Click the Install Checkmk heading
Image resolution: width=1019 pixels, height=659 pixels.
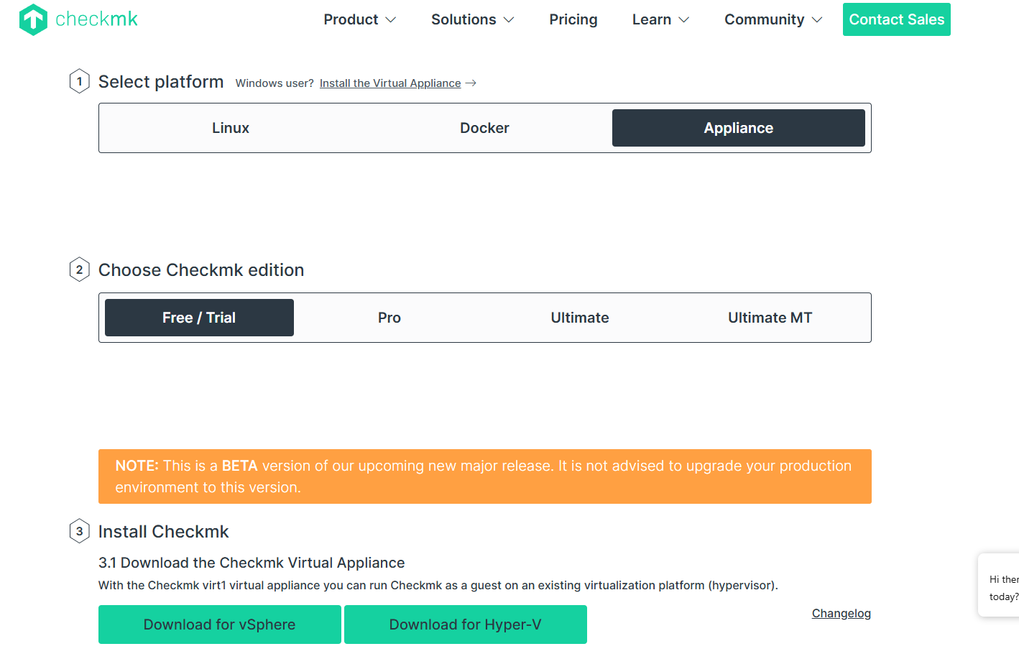click(164, 532)
